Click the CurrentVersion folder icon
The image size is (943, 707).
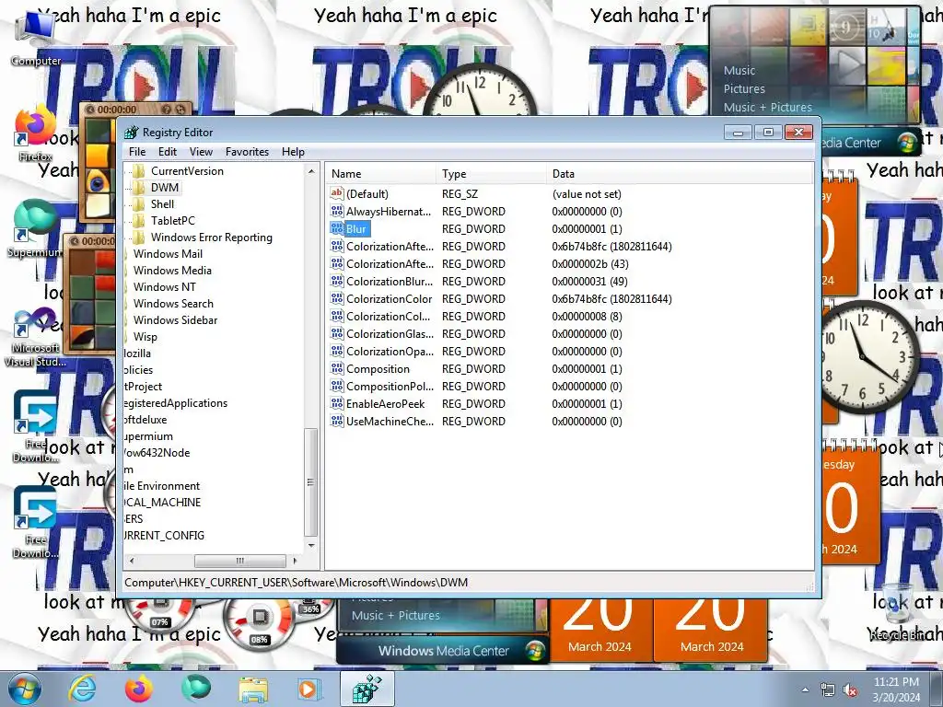(x=139, y=170)
